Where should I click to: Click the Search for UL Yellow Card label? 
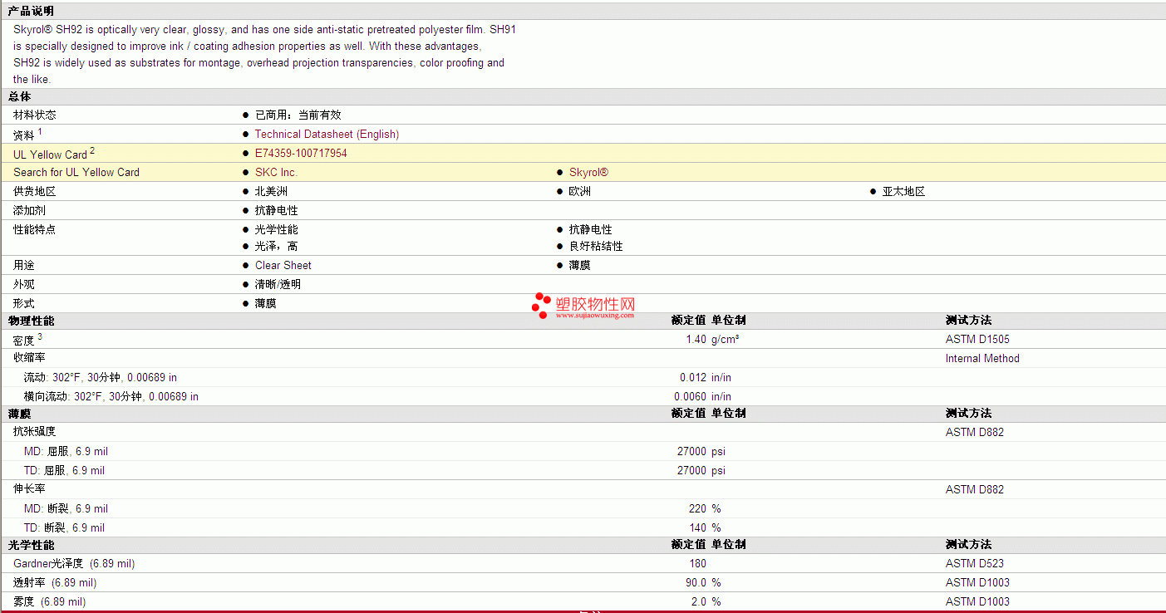[76, 172]
